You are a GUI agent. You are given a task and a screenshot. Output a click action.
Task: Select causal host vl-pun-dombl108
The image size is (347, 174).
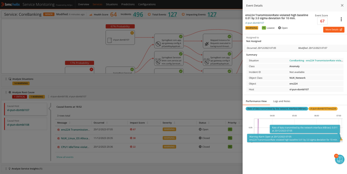point(18,125)
